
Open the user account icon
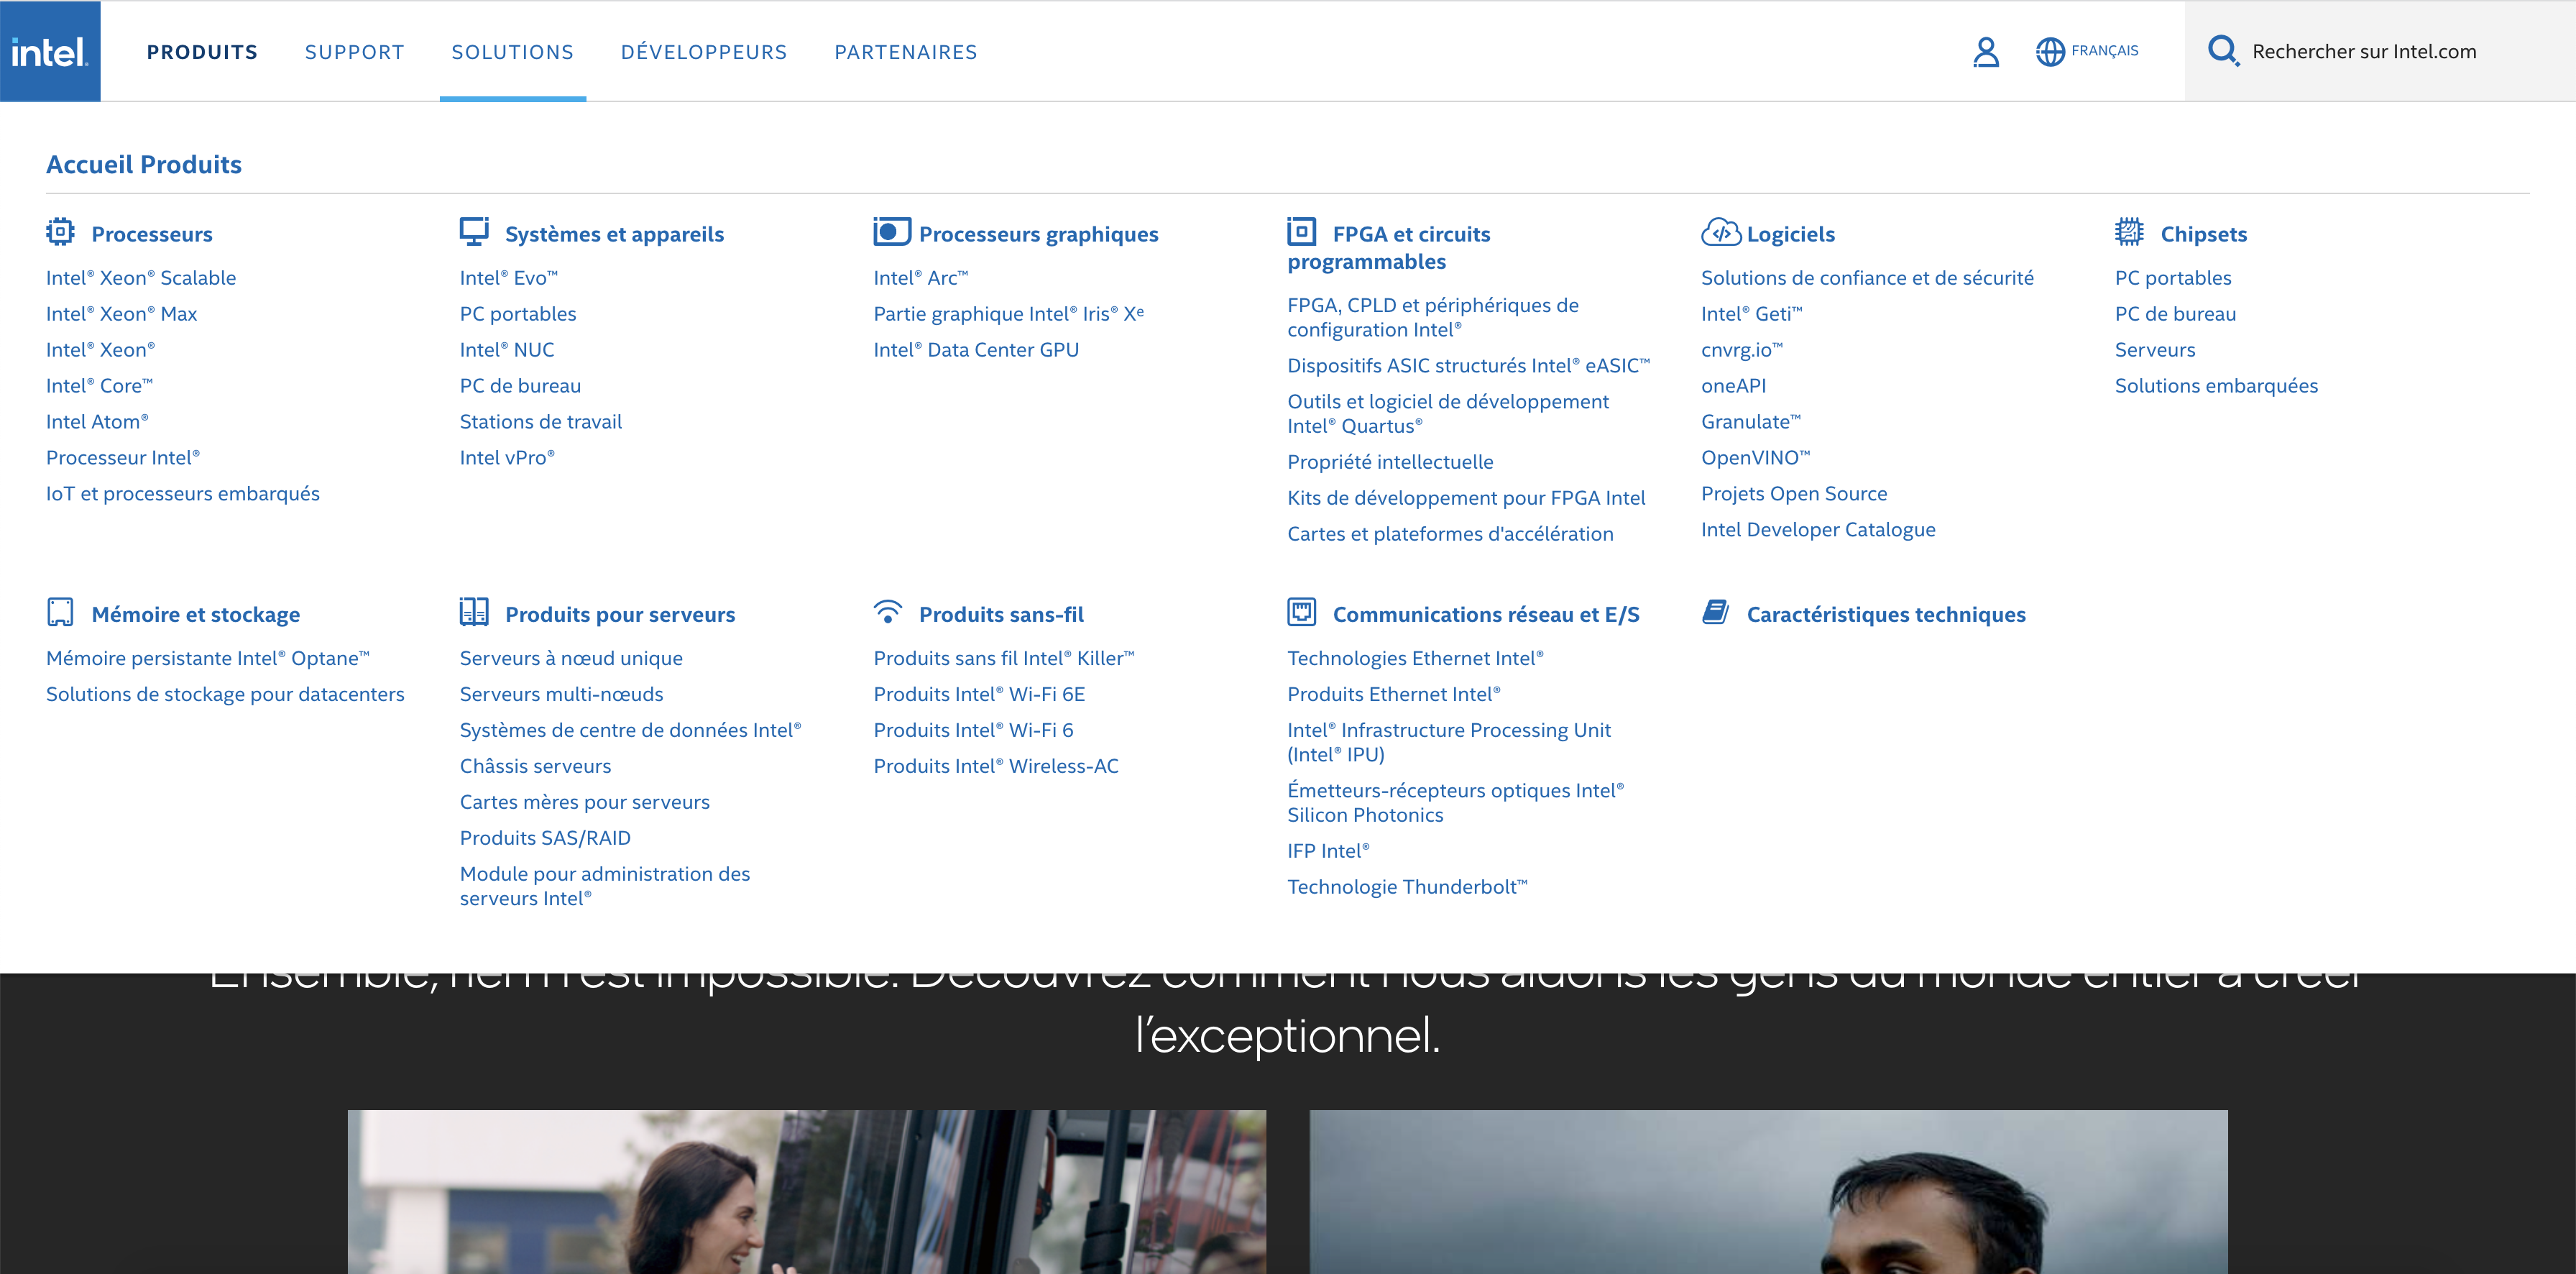pos(1986,52)
